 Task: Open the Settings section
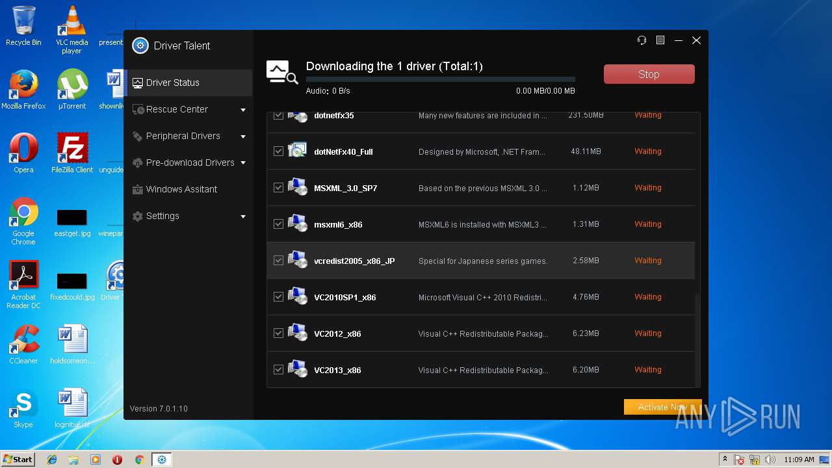click(188, 216)
